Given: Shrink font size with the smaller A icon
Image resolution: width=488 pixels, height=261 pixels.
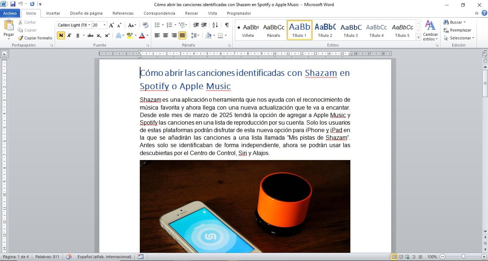Looking at the screenshot, I should [x=119, y=25].
